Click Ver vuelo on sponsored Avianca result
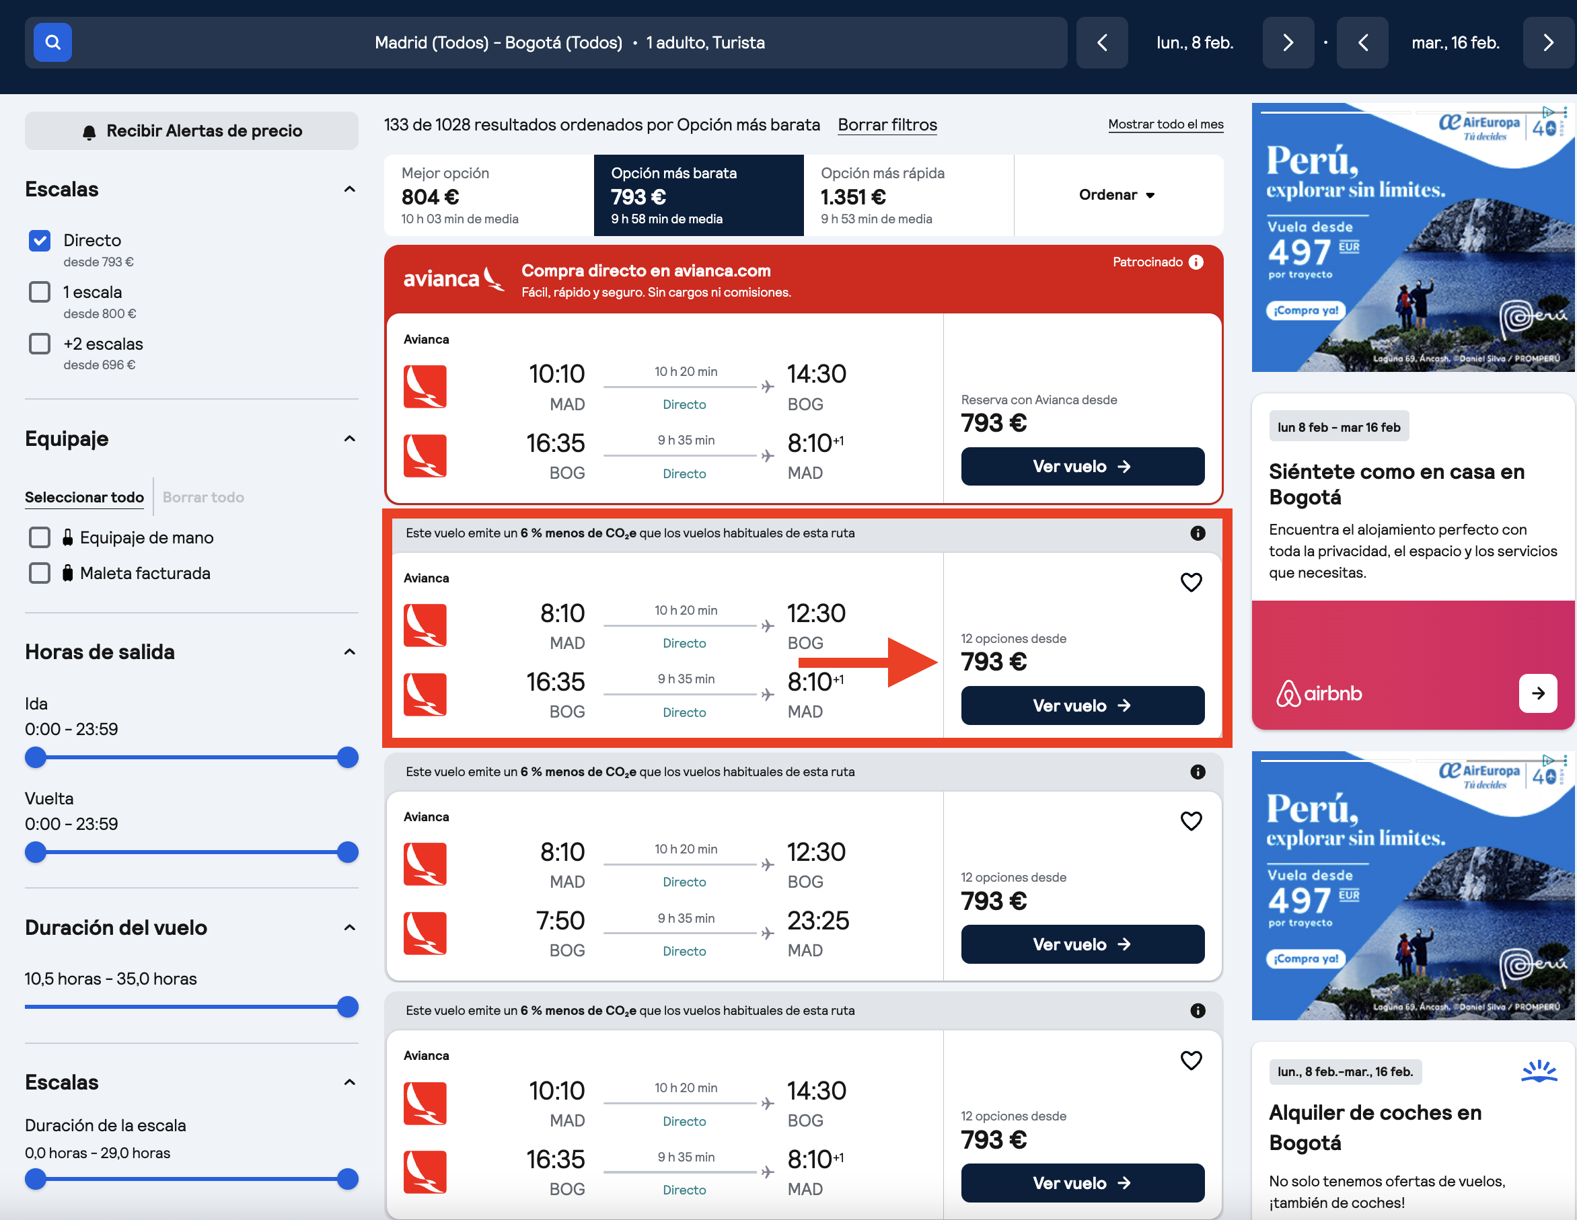The height and width of the screenshot is (1220, 1577). pyautogui.click(x=1083, y=466)
